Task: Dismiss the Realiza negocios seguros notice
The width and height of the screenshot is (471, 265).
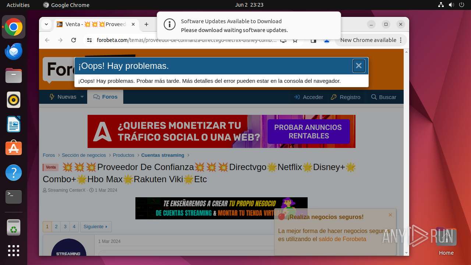Action: point(390,215)
